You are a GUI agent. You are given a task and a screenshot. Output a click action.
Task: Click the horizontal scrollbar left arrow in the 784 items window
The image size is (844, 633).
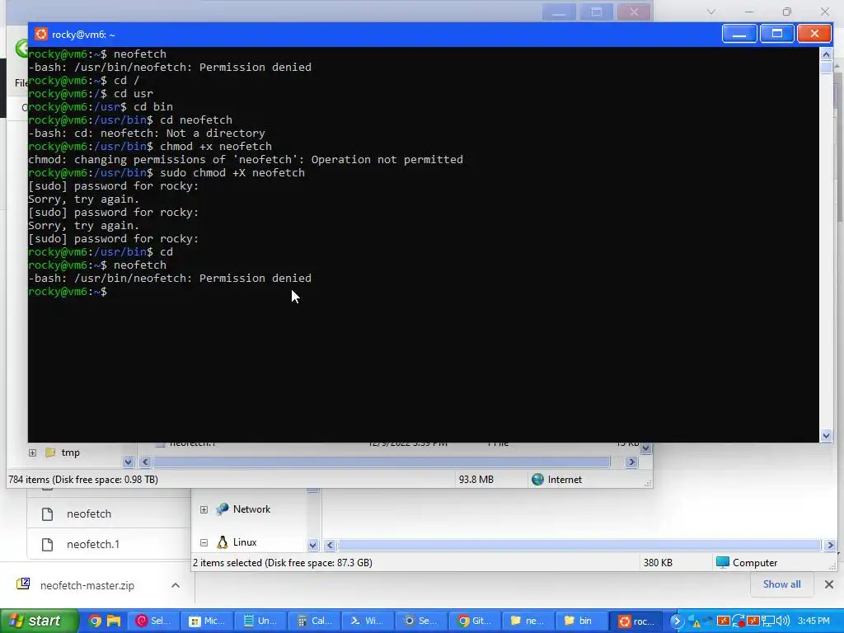pyautogui.click(x=145, y=462)
